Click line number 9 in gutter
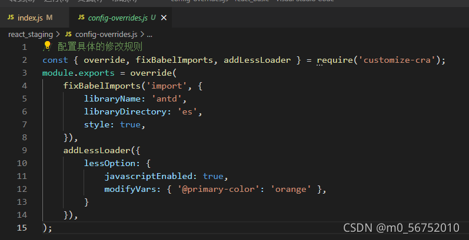Screen dimensions: 469x240 click(x=24, y=150)
